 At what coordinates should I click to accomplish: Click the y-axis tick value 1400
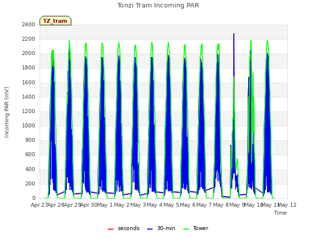click(29, 97)
